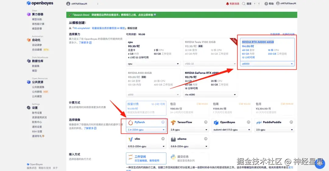Click 了解更多 link under 选择镜像
The height and width of the screenshot is (171, 329).
(x=90, y=128)
